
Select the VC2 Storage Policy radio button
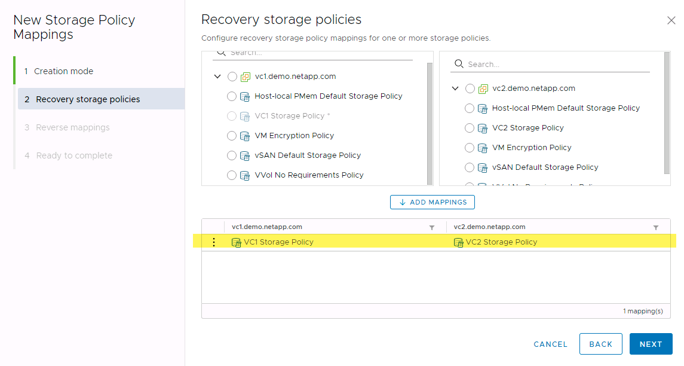tap(470, 128)
